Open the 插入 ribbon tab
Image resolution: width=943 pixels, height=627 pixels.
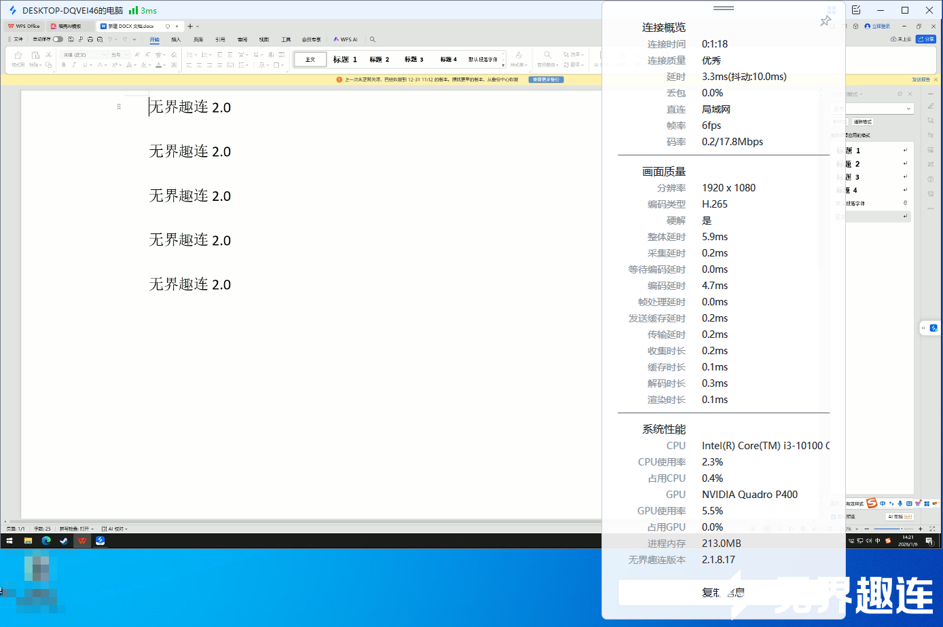point(176,39)
